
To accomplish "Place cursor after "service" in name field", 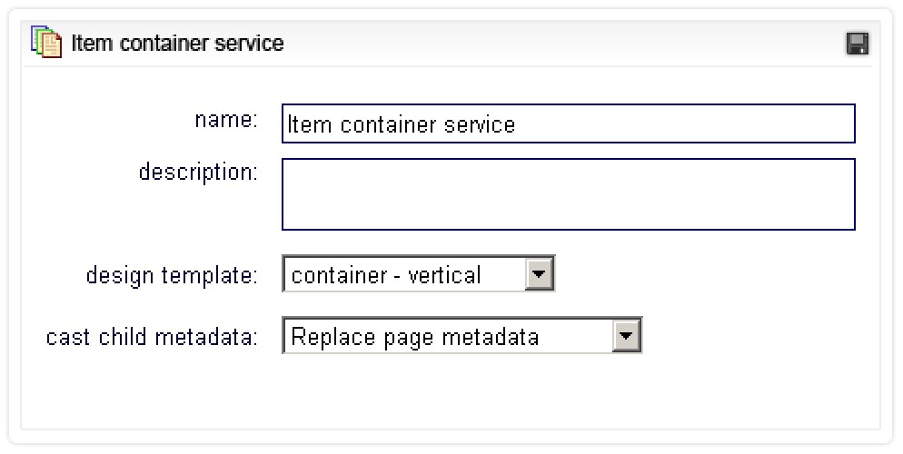I will 518,124.
